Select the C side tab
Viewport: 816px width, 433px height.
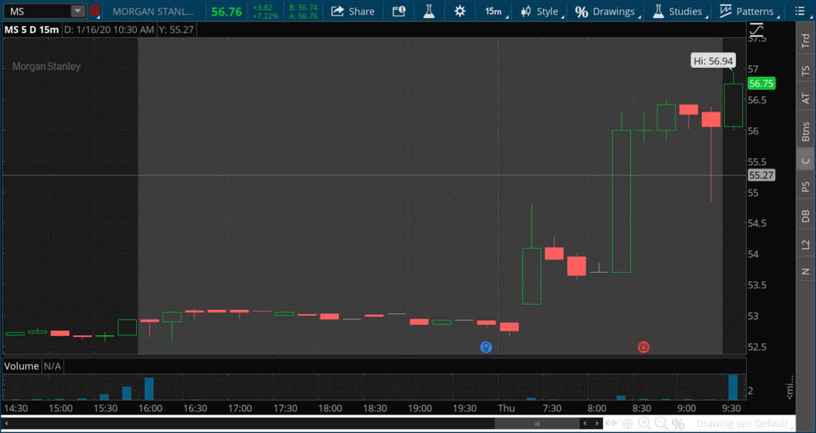[x=806, y=160]
